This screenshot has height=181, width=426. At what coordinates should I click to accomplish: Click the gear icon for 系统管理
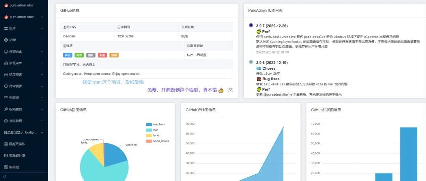click(x=6, y=121)
